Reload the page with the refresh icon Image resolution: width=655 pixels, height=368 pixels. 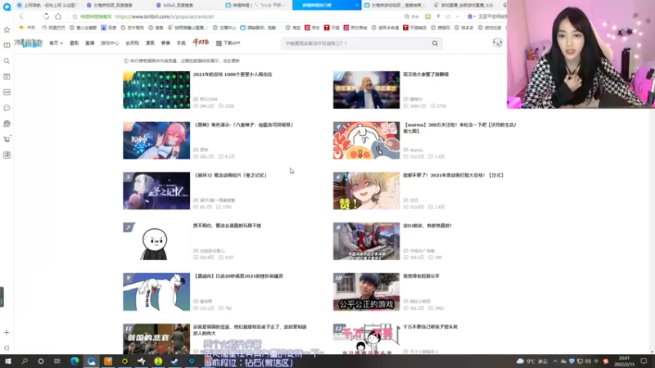(x=46, y=16)
